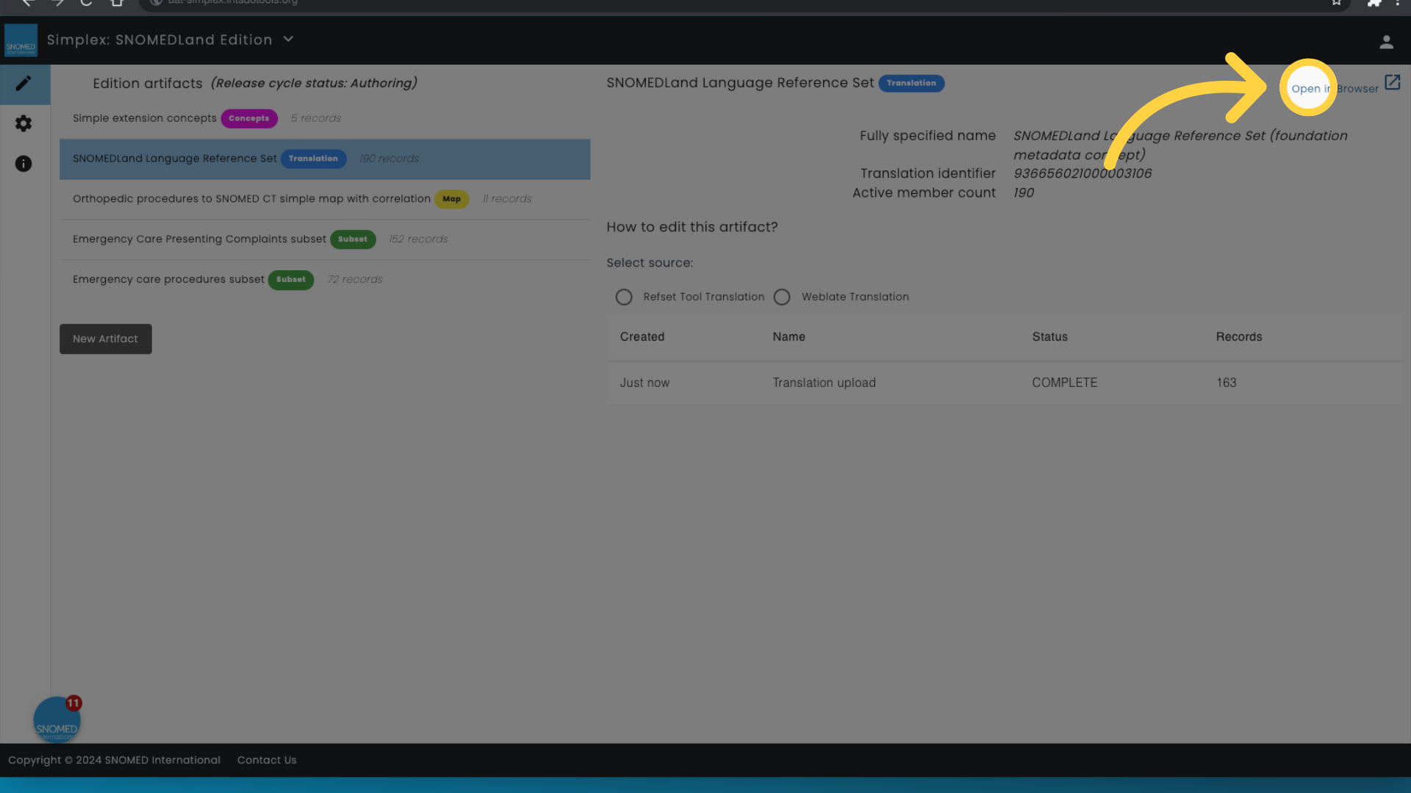Click the Edition artifacts heading

pos(148,84)
